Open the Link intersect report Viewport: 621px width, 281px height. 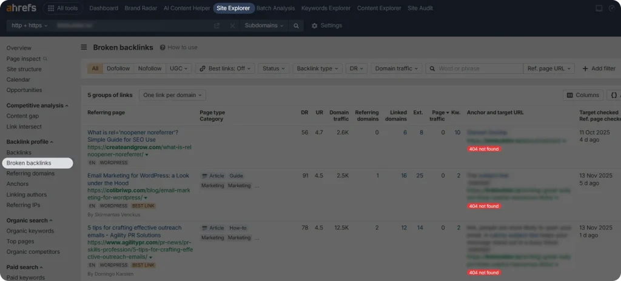click(24, 127)
